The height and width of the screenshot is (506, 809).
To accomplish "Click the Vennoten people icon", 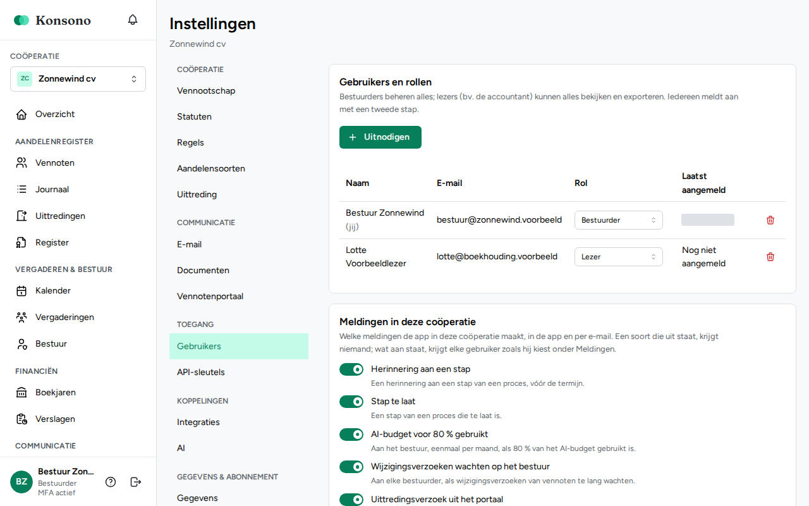I will 21,163.
